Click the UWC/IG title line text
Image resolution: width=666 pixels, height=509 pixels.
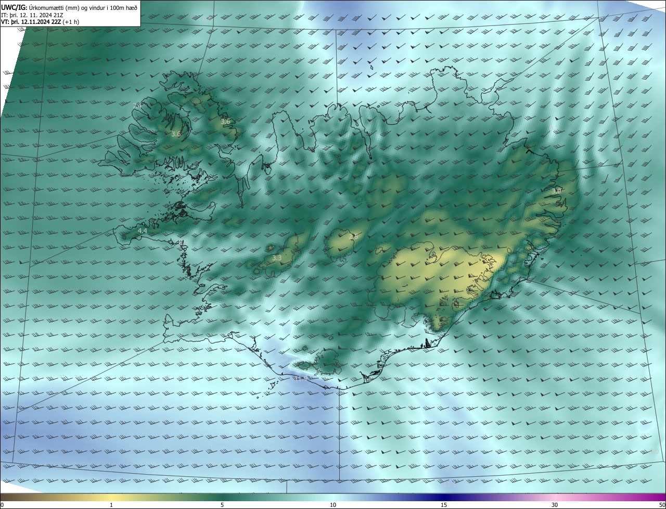[x=69, y=7]
